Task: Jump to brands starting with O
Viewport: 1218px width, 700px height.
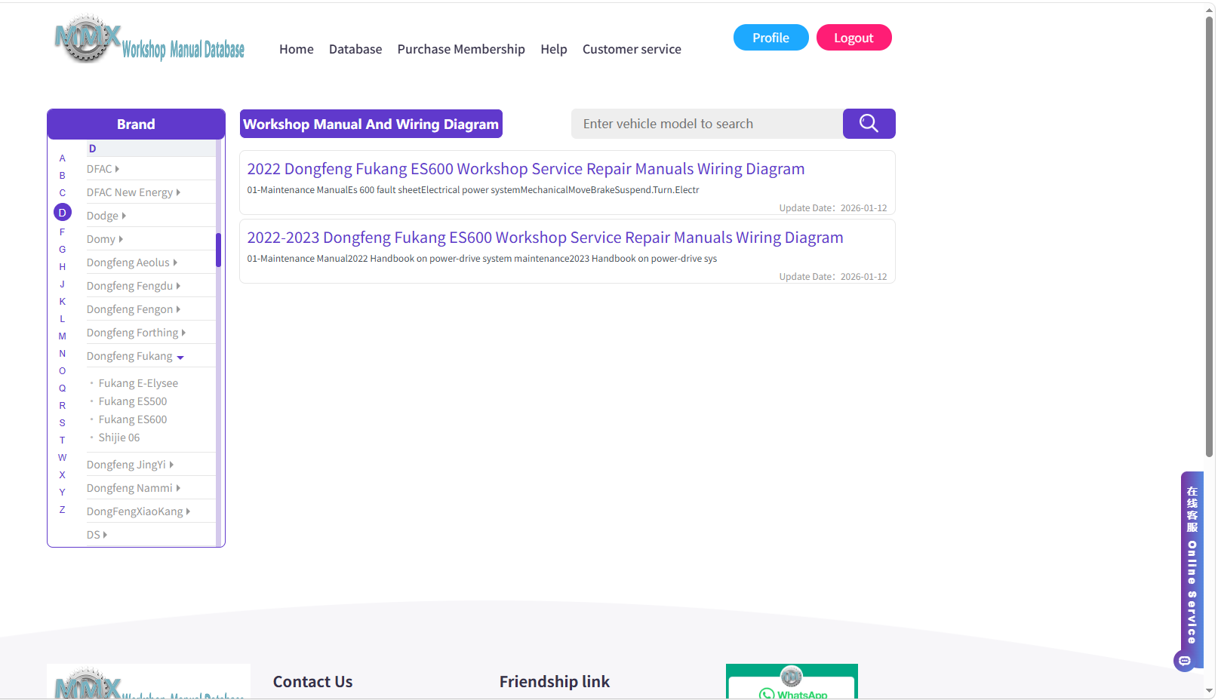Action: pyautogui.click(x=63, y=371)
